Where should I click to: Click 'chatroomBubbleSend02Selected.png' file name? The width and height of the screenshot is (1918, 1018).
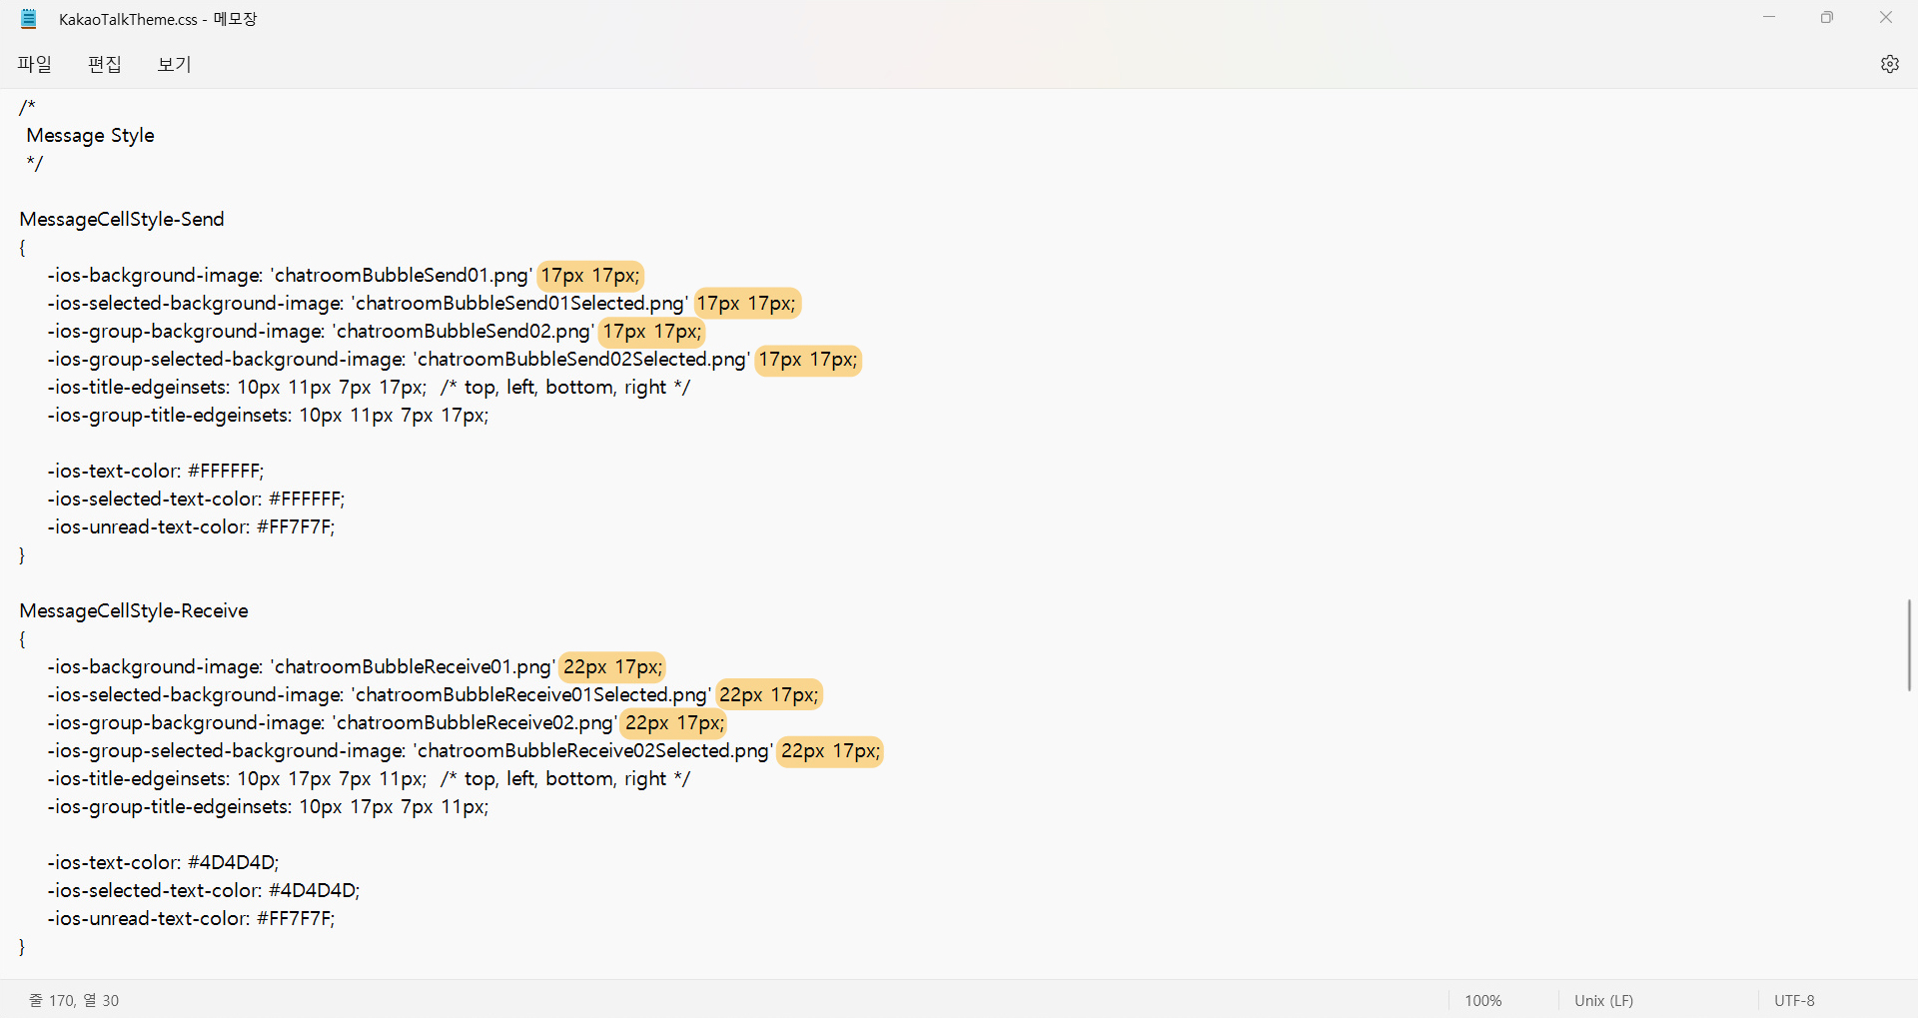pyautogui.click(x=581, y=359)
